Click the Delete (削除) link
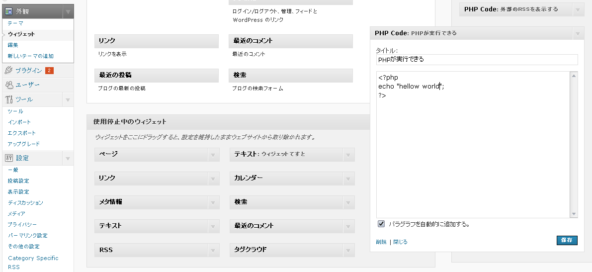The height and width of the screenshot is (272, 592). (x=381, y=242)
